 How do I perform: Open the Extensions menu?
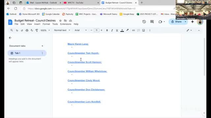click(x=66, y=24)
